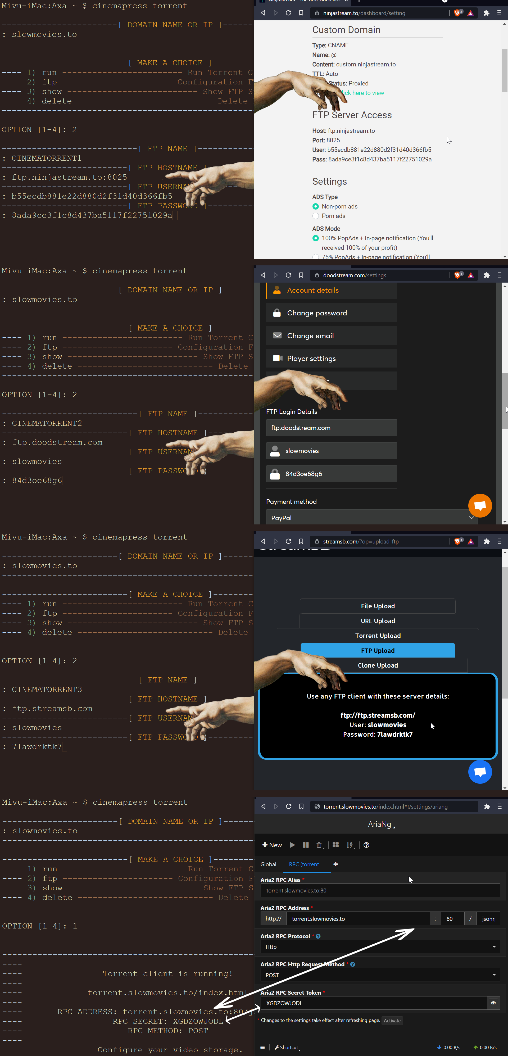Select Porn ads radio option
The height and width of the screenshot is (1056, 508).
pyautogui.click(x=316, y=216)
